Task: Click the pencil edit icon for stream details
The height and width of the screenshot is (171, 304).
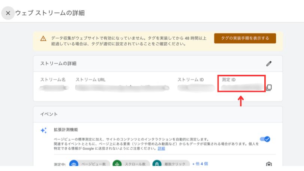Action: pos(268,64)
